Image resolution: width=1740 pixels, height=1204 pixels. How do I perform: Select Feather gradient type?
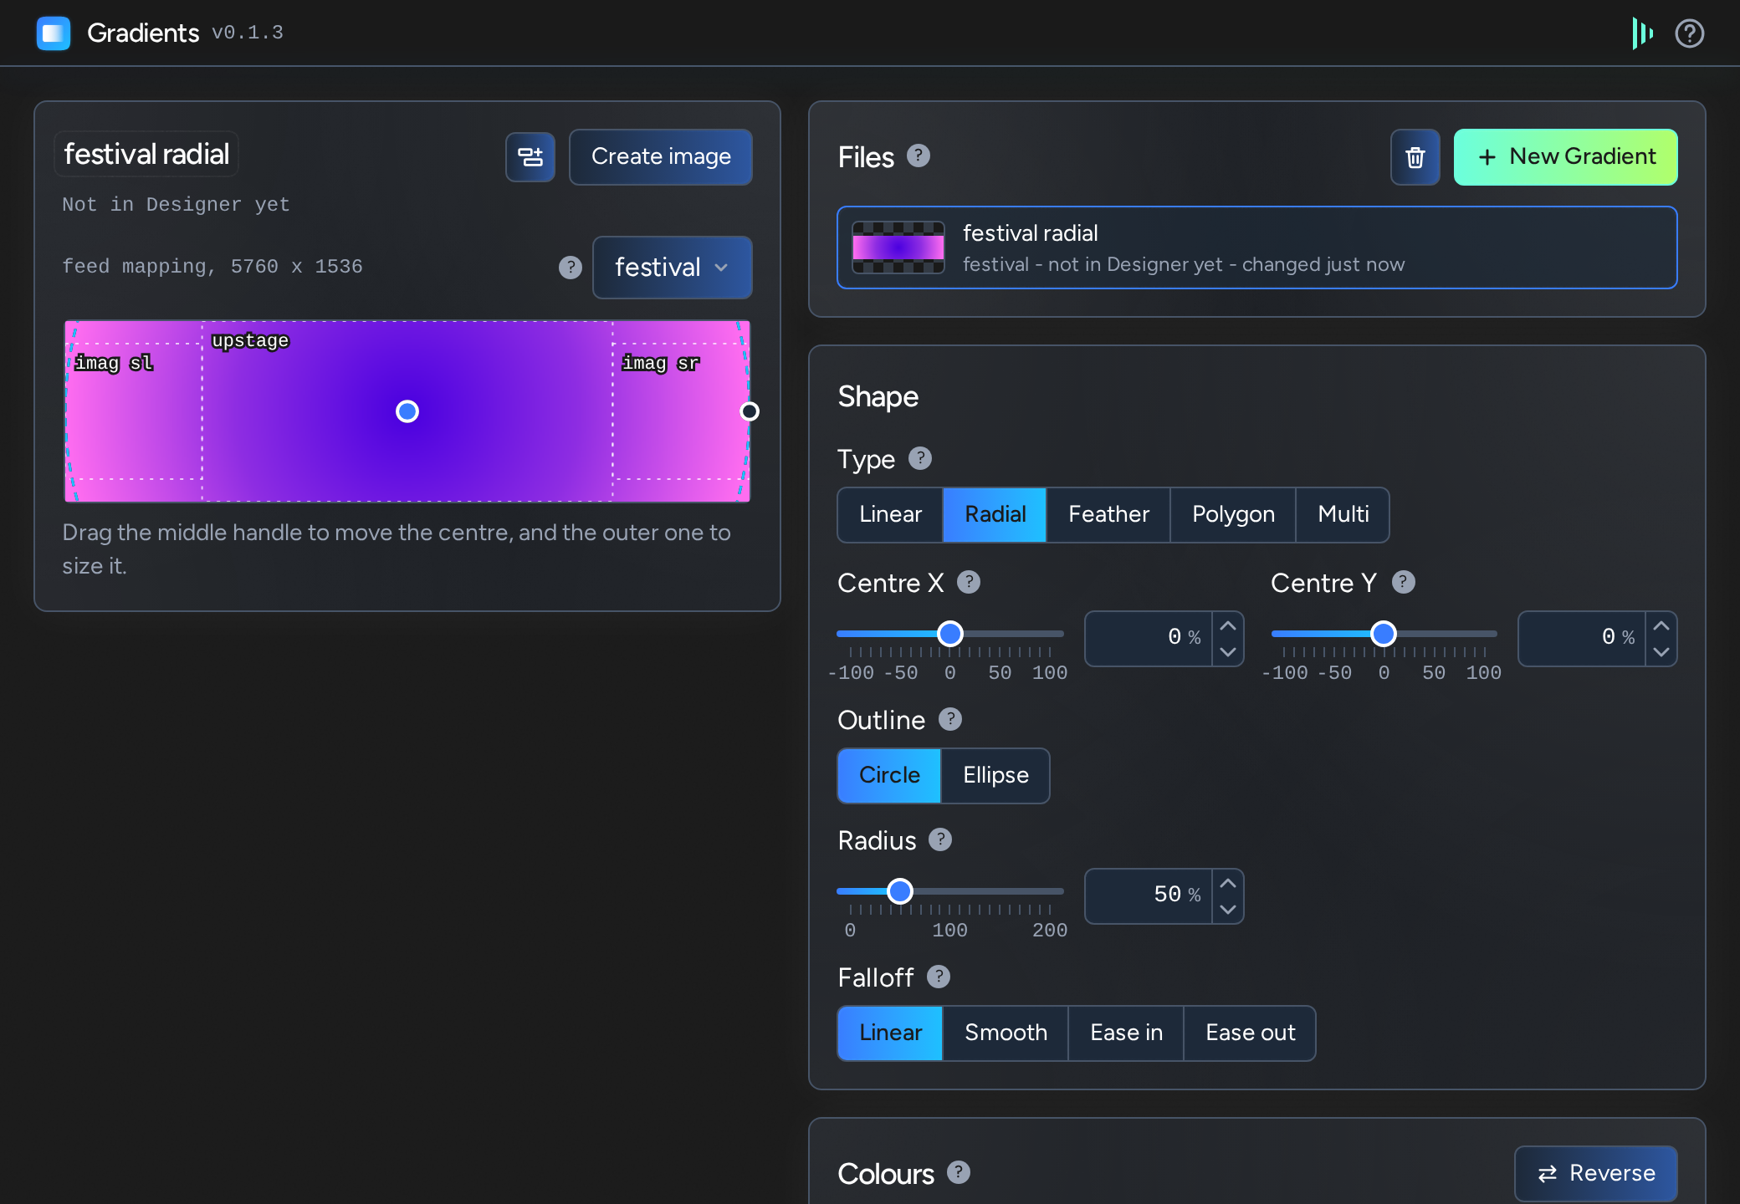[1108, 514]
